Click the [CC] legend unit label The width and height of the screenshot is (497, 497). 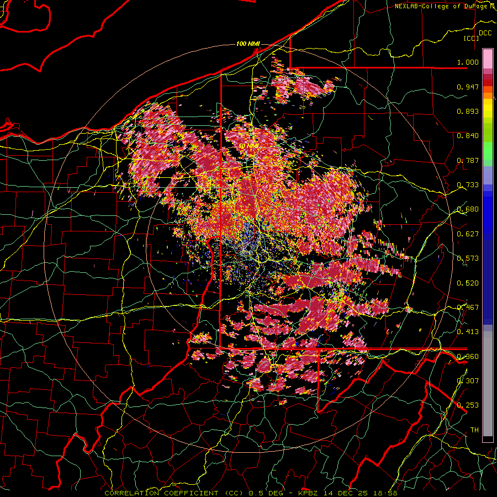472,38
